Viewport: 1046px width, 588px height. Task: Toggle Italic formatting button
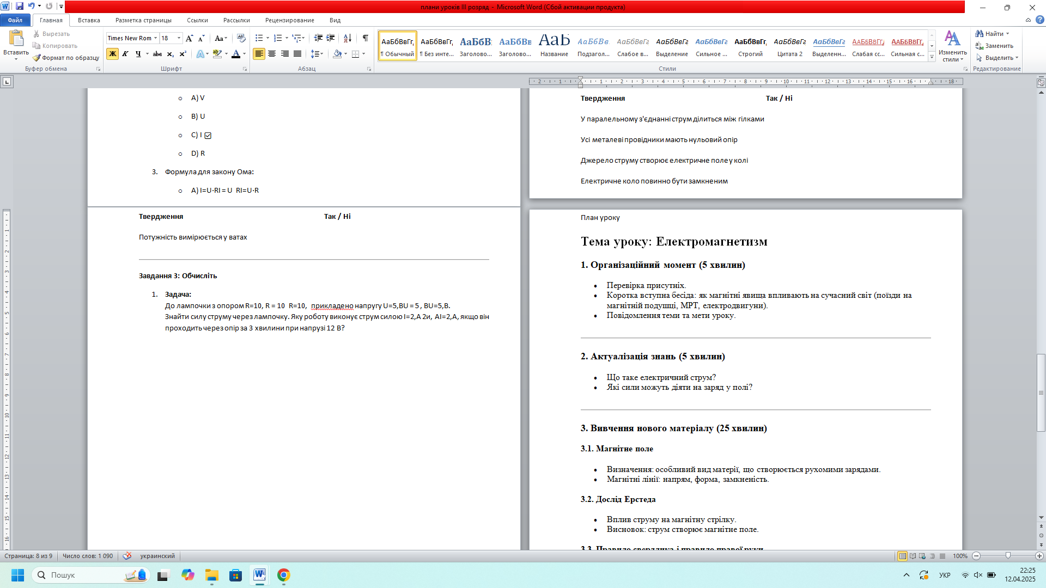click(x=125, y=54)
